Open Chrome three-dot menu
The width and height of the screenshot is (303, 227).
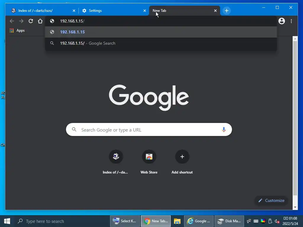pos(291,21)
